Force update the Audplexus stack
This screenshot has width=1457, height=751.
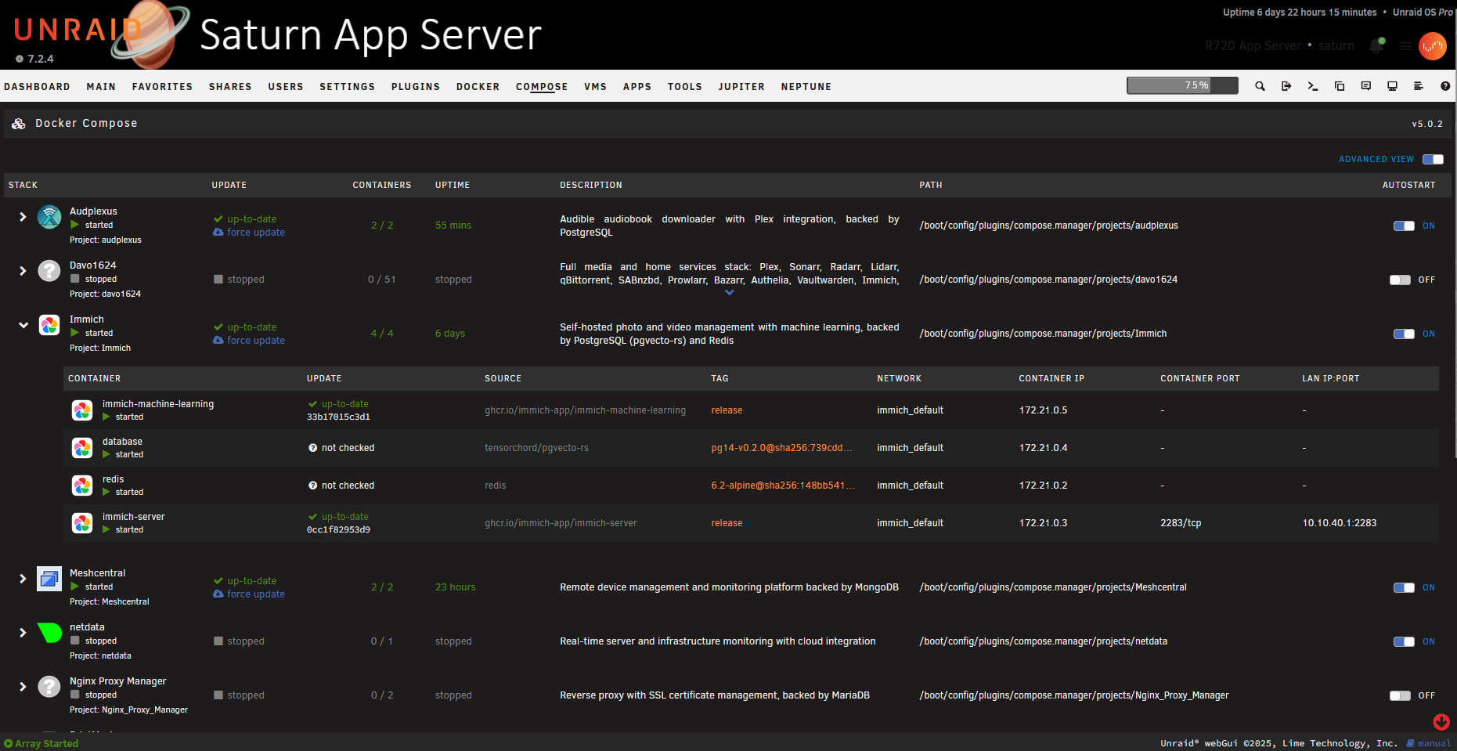click(x=249, y=233)
